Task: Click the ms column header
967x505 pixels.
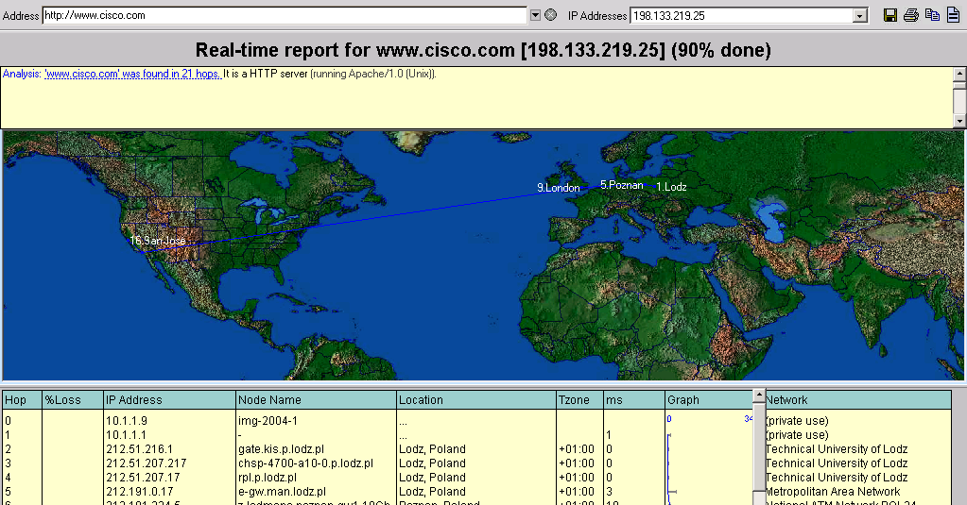Action: coord(634,399)
